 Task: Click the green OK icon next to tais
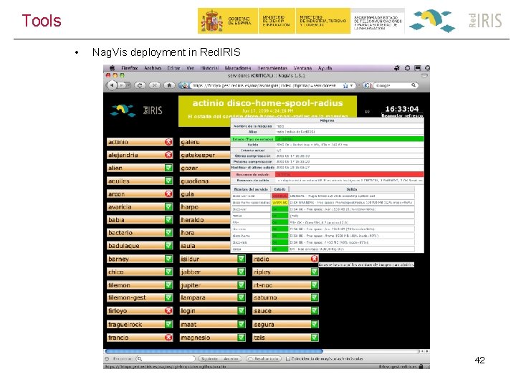(x=315, y=338)
